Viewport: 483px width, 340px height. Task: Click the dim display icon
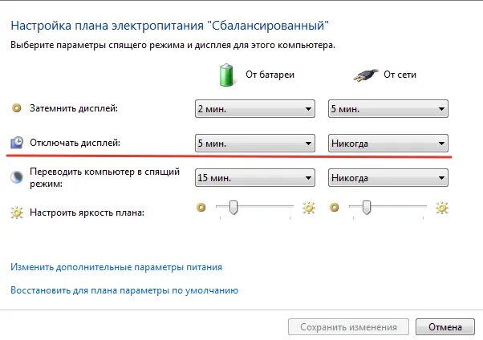pos(18,108)
